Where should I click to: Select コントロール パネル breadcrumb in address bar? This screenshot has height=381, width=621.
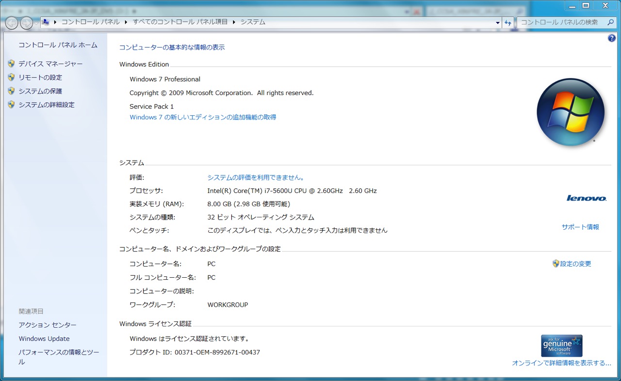(x=91, y=22)
